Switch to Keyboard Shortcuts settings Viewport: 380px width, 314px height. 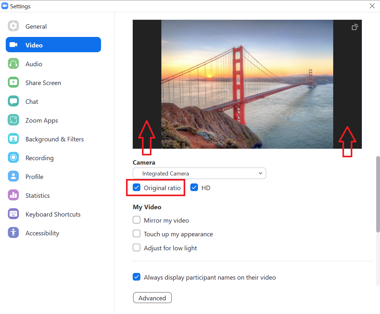pos(13,214)
